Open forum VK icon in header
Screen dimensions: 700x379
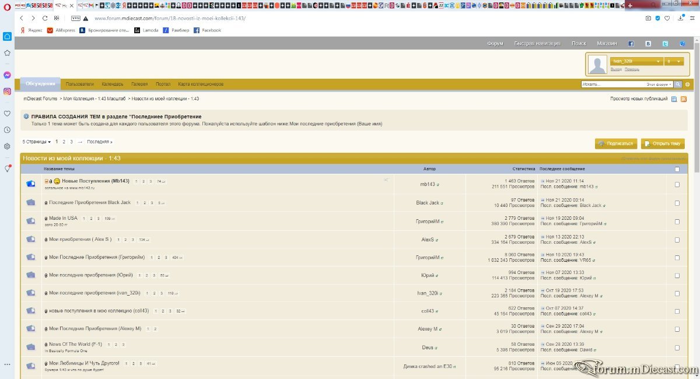click(x=648, y=44)
